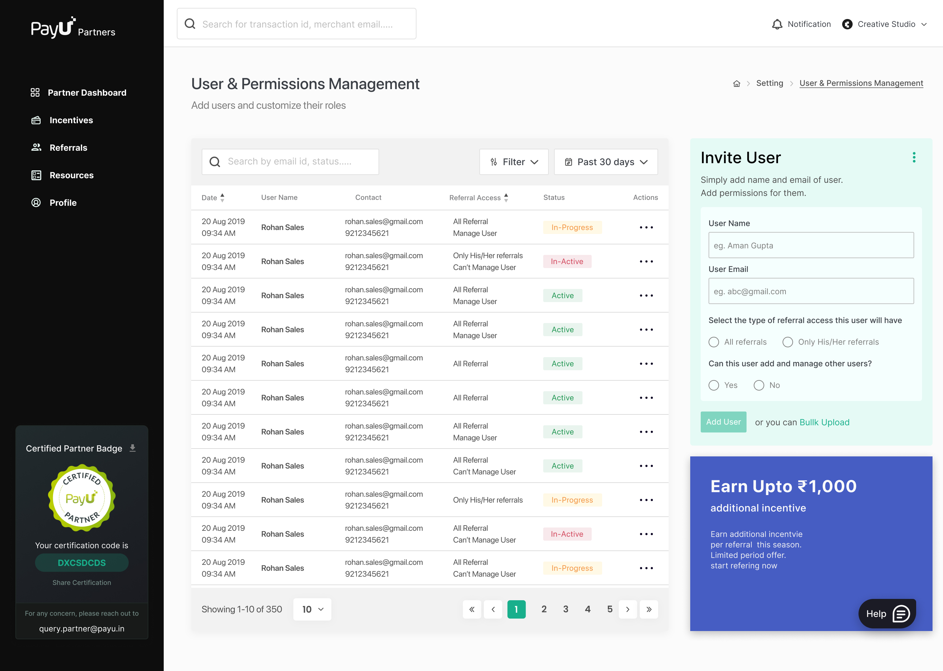The width and height of the screenshot is (943, 671).
Task: Type in the User Email field
Action: click(x=810, y=291)
